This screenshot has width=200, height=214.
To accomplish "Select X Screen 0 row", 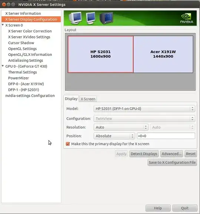I will [14, 25].
